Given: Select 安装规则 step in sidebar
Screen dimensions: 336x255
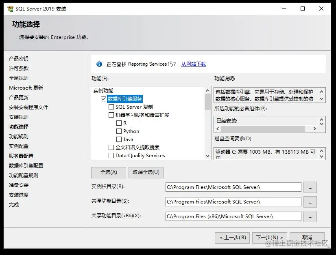Looking at the screenshot, I should click(19, 117).
